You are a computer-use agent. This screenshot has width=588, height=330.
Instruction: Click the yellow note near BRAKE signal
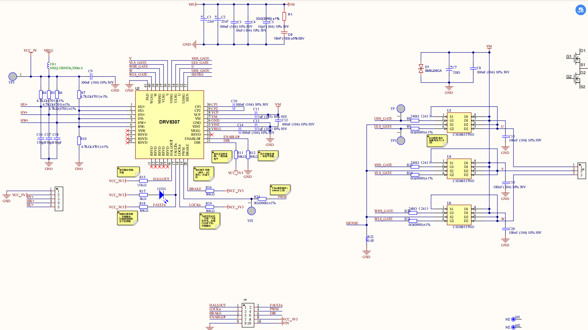203,174
